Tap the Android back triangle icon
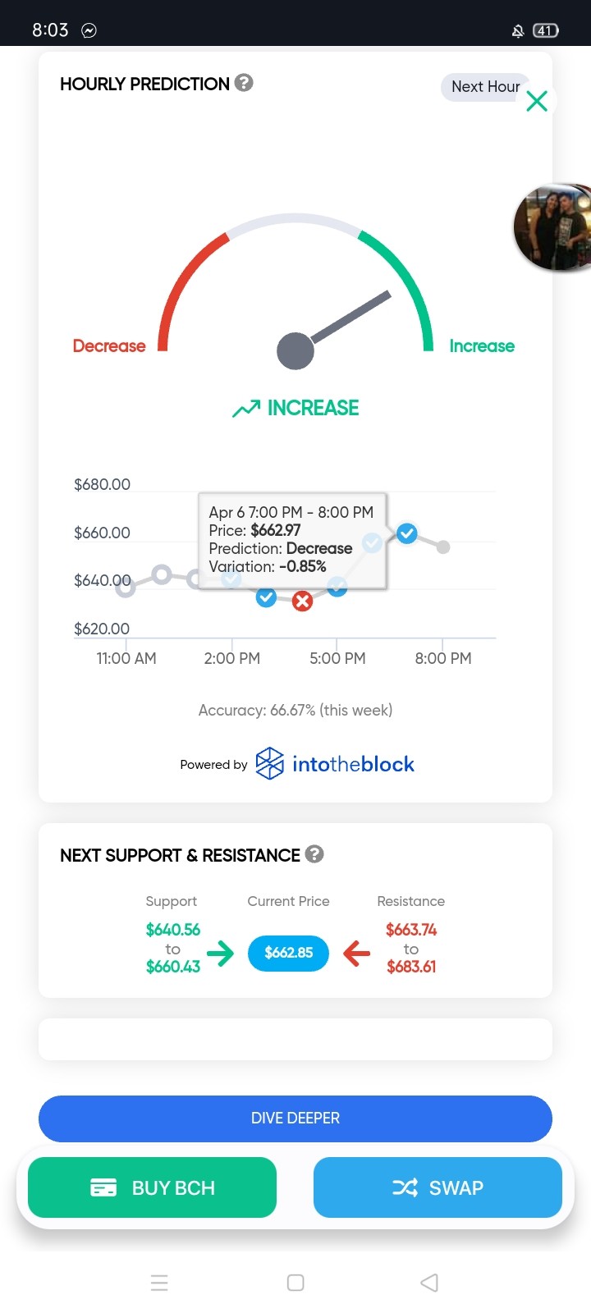591x1313 pixels. click(x=429, y=1283)
